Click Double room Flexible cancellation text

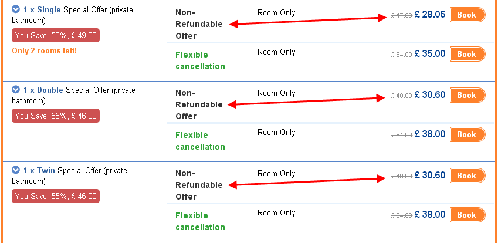click(x=200, y=141)
